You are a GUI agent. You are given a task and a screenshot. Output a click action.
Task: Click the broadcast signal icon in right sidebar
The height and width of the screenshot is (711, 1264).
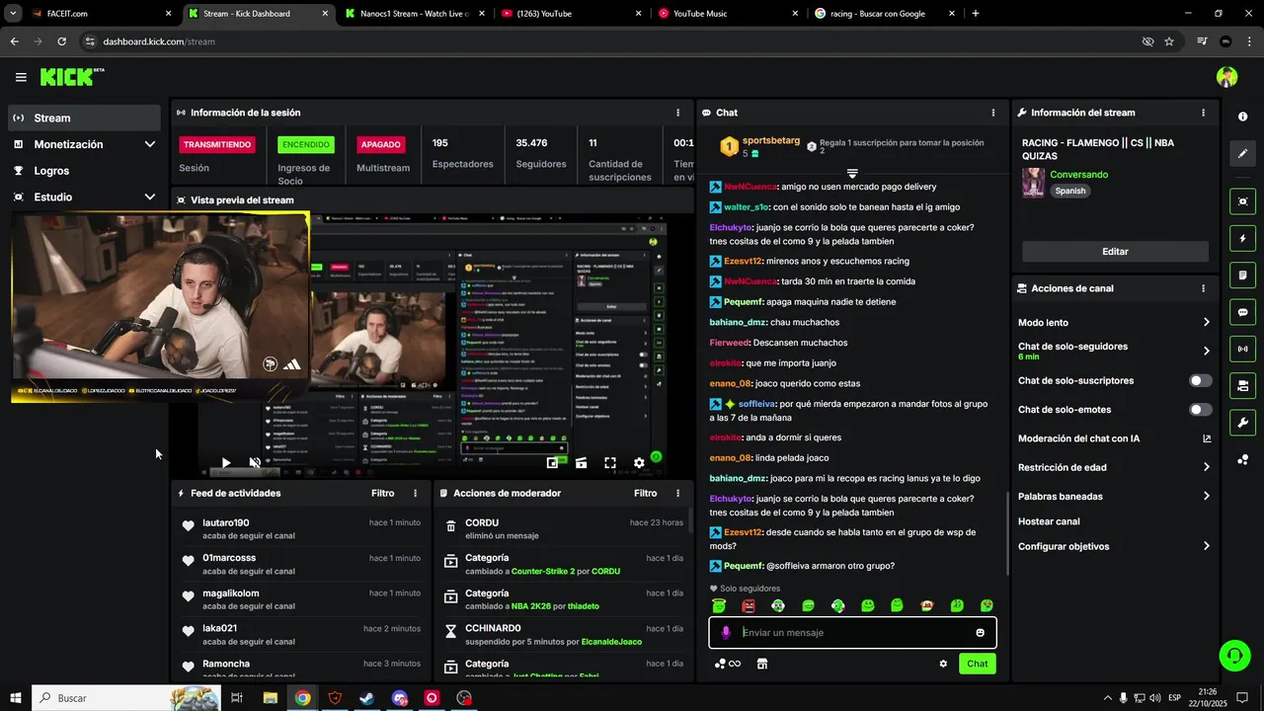coord(1242,349)
